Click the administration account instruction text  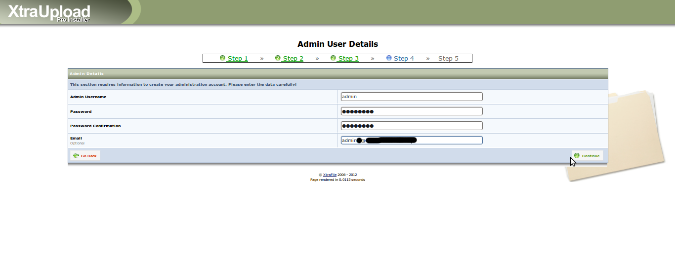(183, 84)
